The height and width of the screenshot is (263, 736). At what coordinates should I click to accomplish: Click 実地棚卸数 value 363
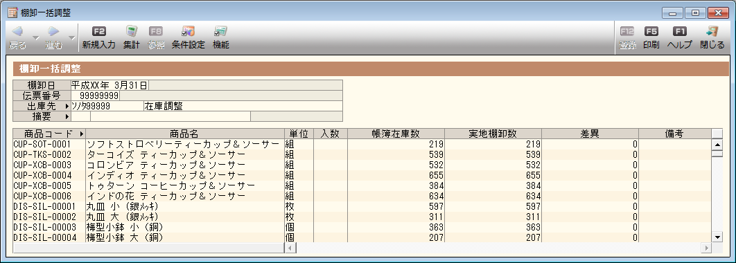pyautogui.click(x=534, y=227)
